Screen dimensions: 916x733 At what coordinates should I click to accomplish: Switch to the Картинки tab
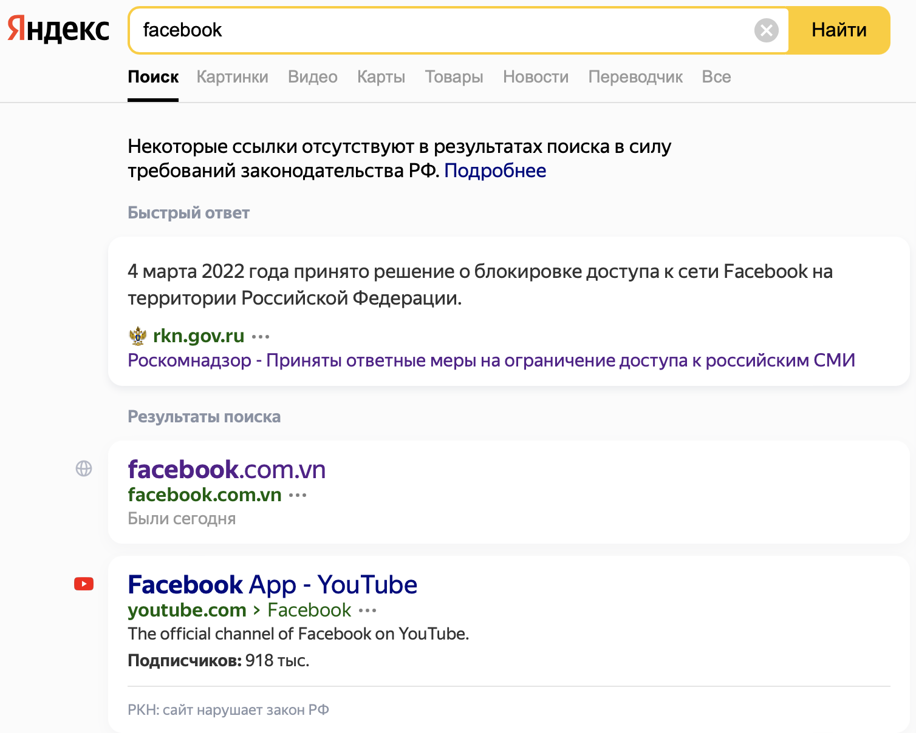coord(232,77)
